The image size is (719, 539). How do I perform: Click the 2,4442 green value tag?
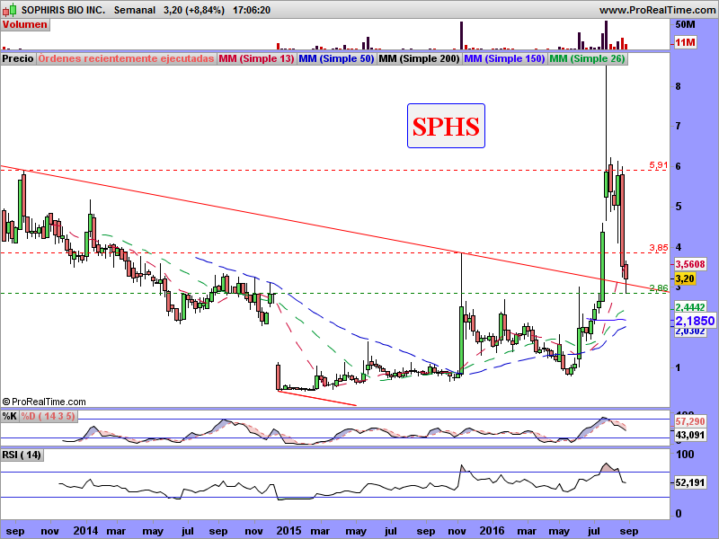coord(690,307)
